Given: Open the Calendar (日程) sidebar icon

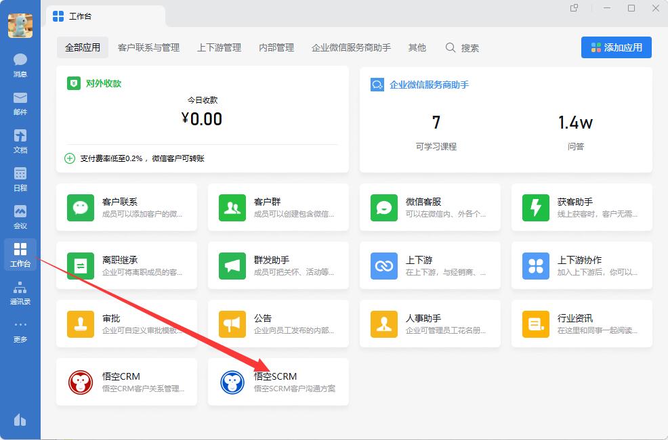Looking at the screenshot, I should (20, 179).
